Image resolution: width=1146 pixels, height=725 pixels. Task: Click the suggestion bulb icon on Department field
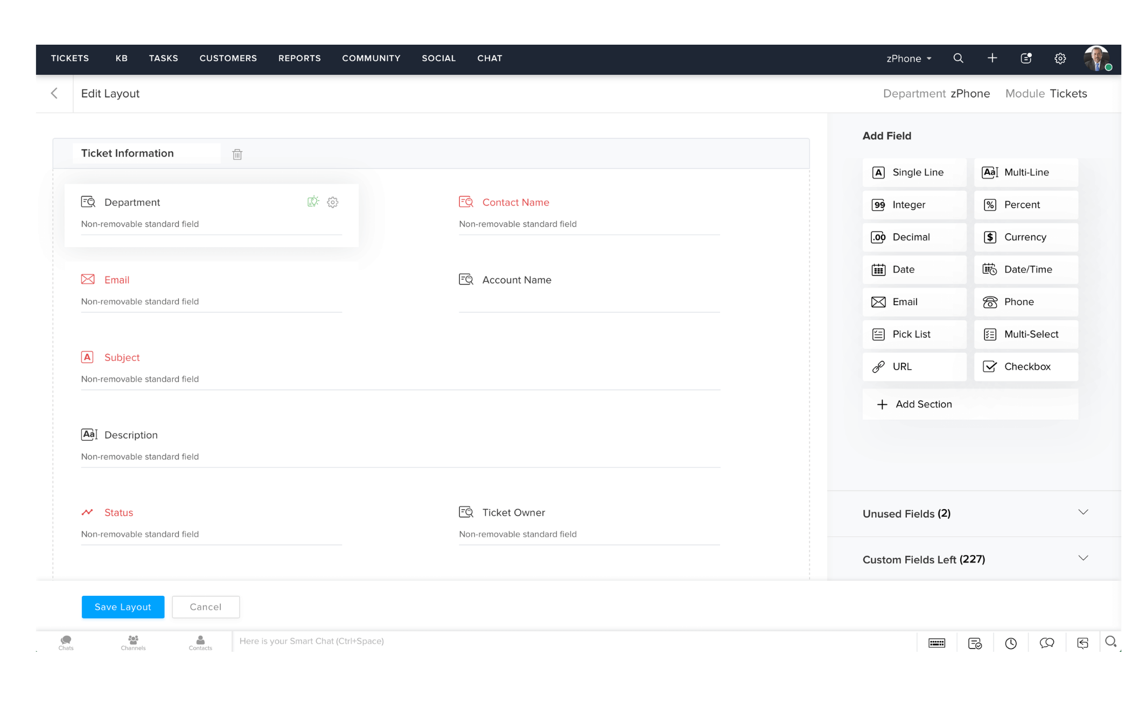coord(313,202)
